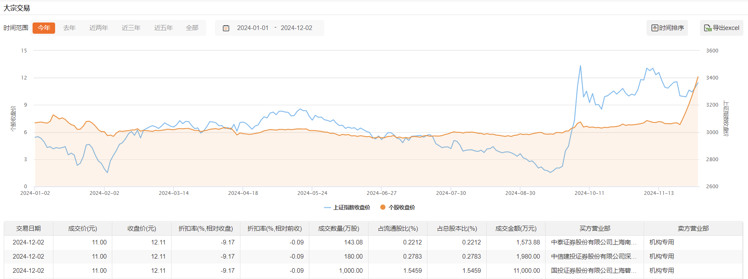Screen dimensions: 748x279
Task: Select the 今年 time range
Action: pyautogui.click(x=44, y=28)
